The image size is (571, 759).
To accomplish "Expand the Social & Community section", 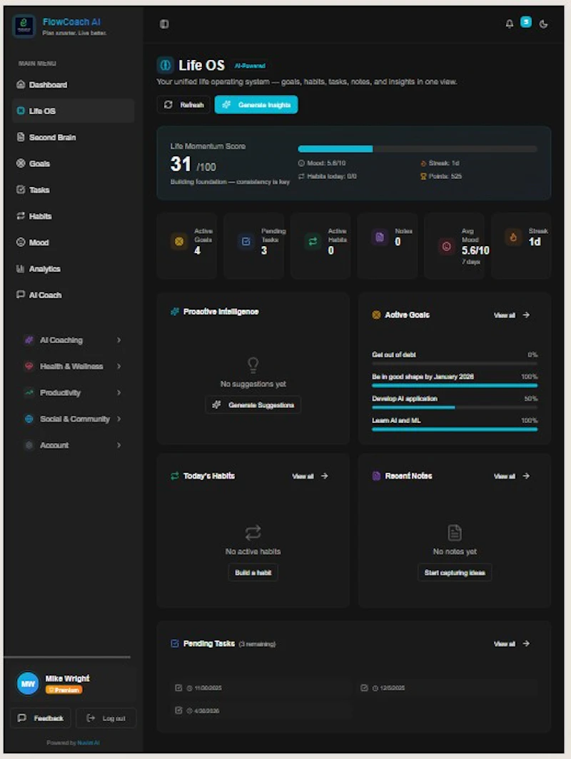I will pos(73,419).
